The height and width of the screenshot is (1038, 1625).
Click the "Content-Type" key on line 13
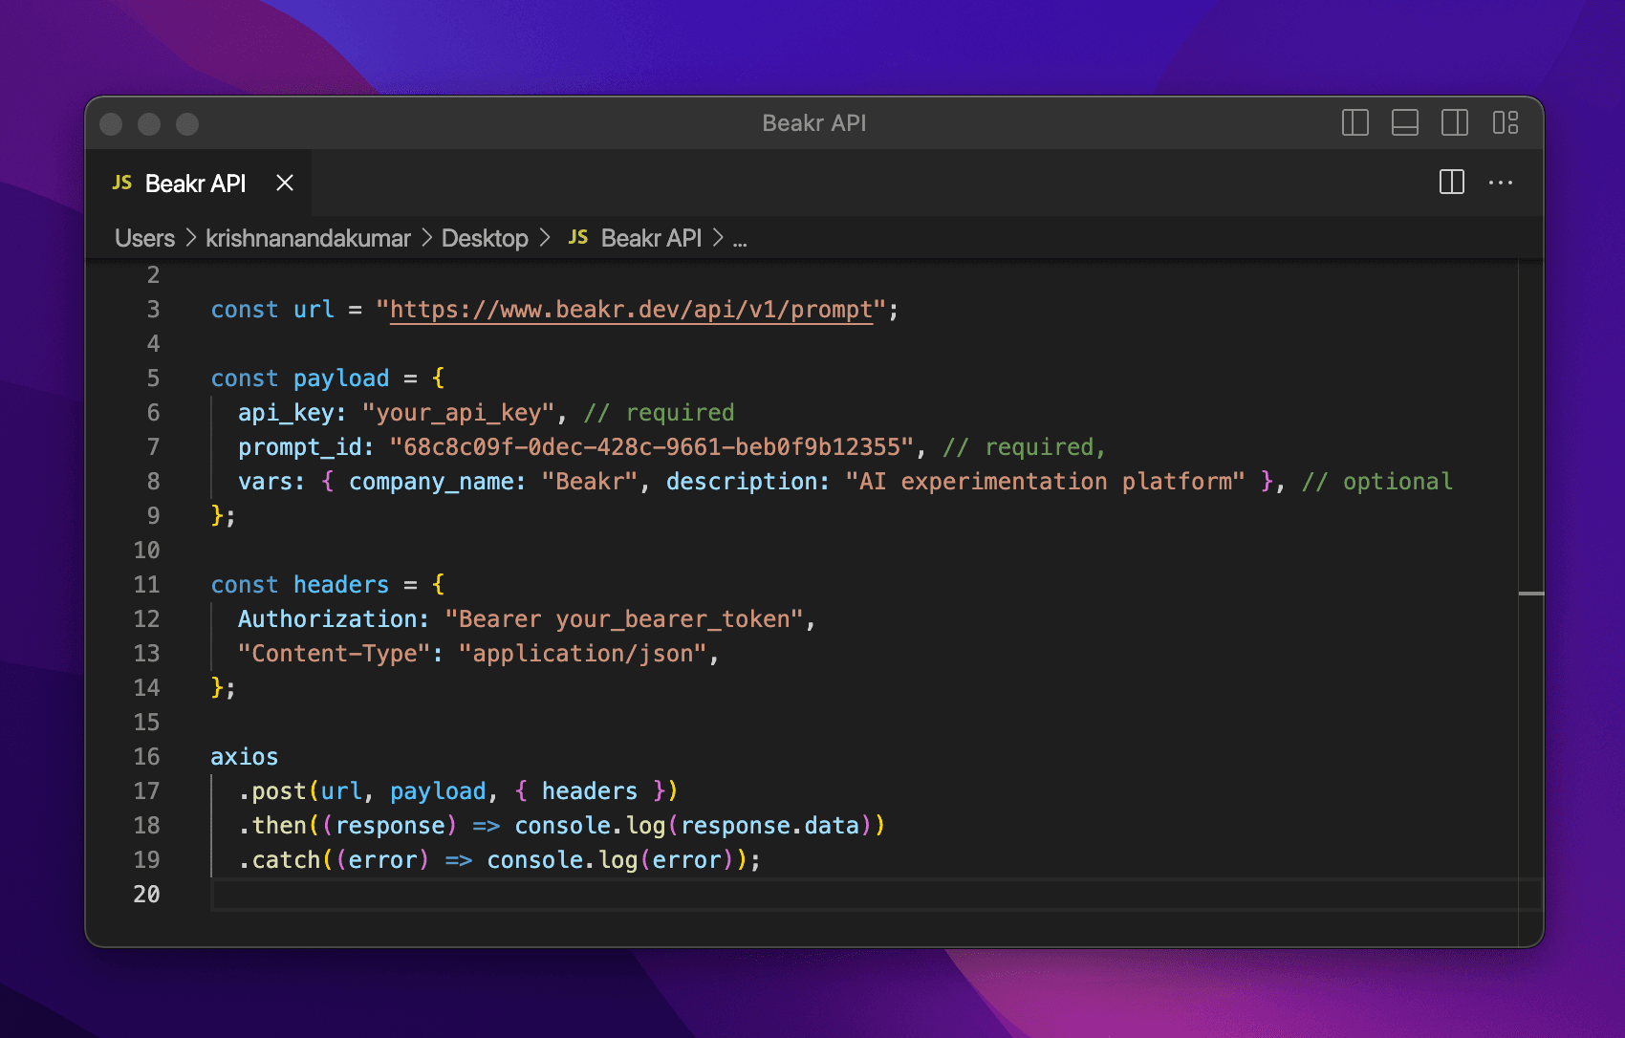pos(334,654)
